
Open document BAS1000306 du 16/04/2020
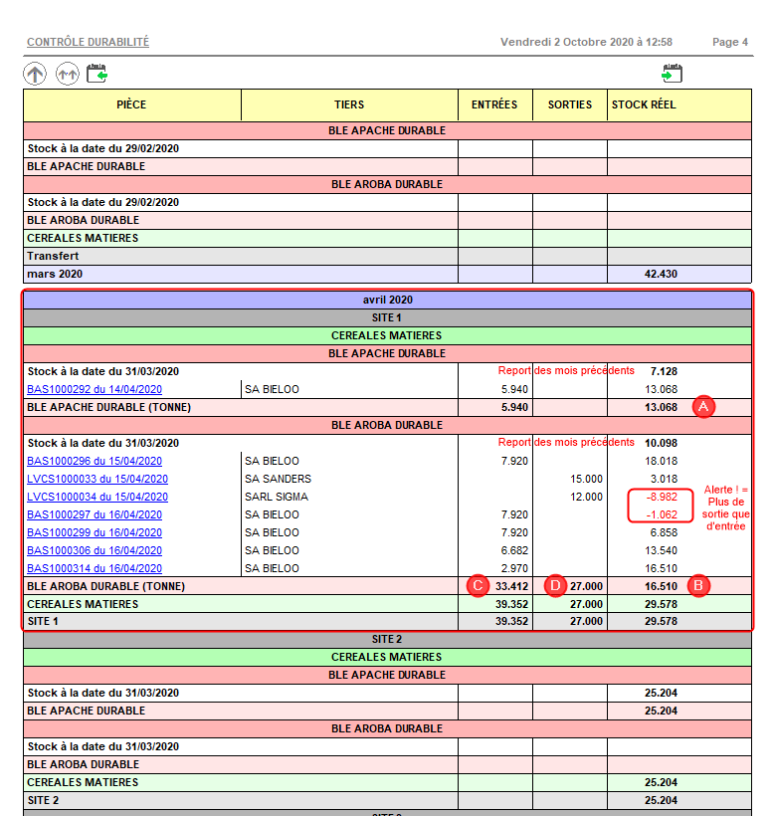(95, 550)
